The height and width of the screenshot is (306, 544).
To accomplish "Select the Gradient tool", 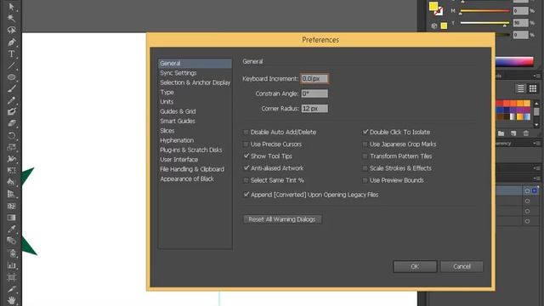I will click(x=11, y=218).
